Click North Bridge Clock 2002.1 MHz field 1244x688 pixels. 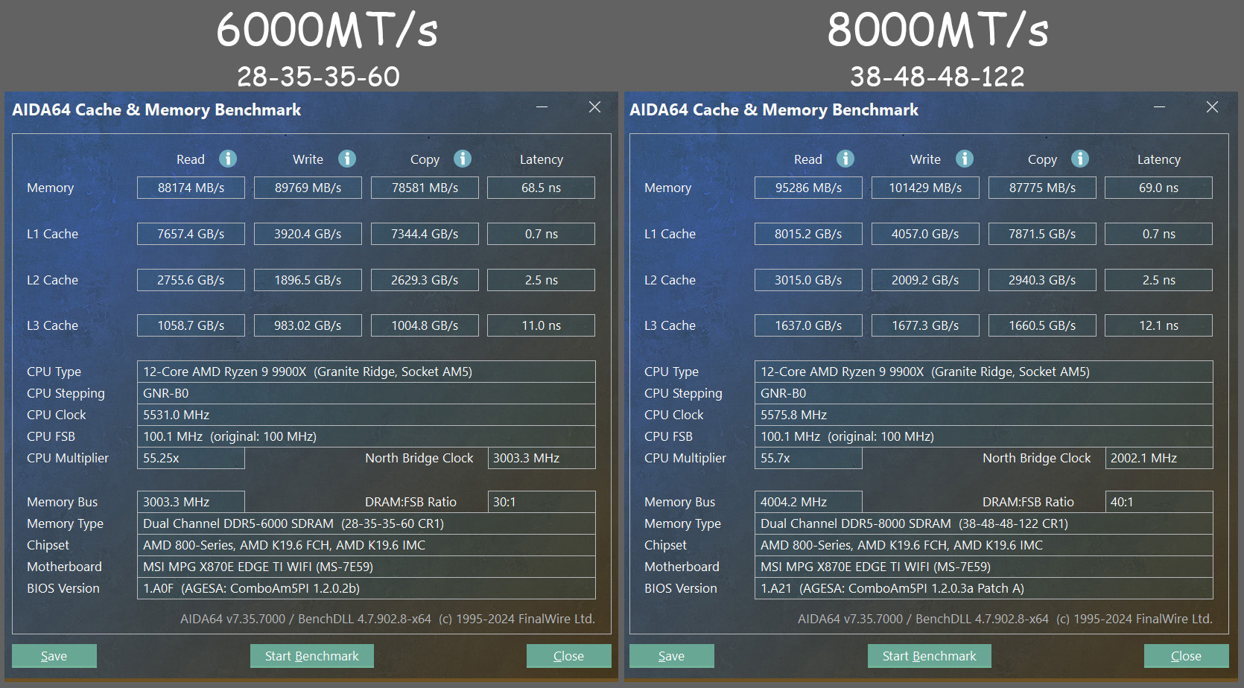[x=1158, y=458]
